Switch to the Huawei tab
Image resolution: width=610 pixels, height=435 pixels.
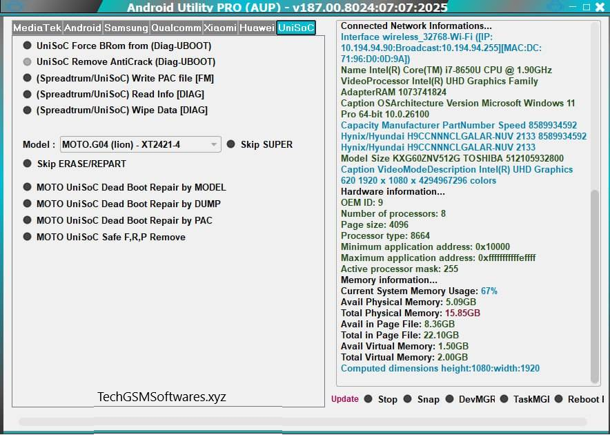pos(257,28)
